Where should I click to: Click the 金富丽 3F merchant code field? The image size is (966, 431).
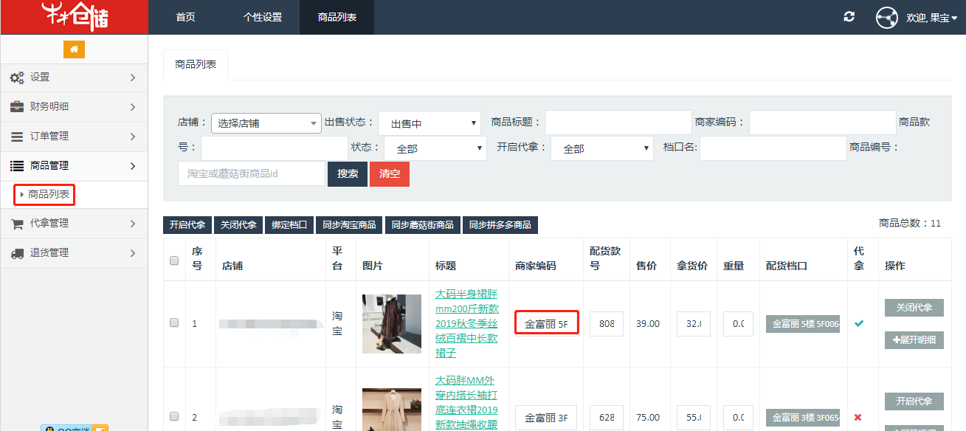pyautogui.click(x=546, y=418)
